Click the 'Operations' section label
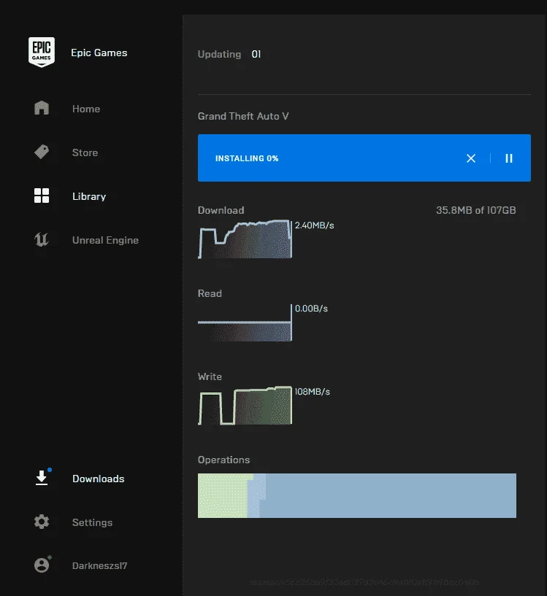This screenshot has height=596, width=547. pos(223,460)
